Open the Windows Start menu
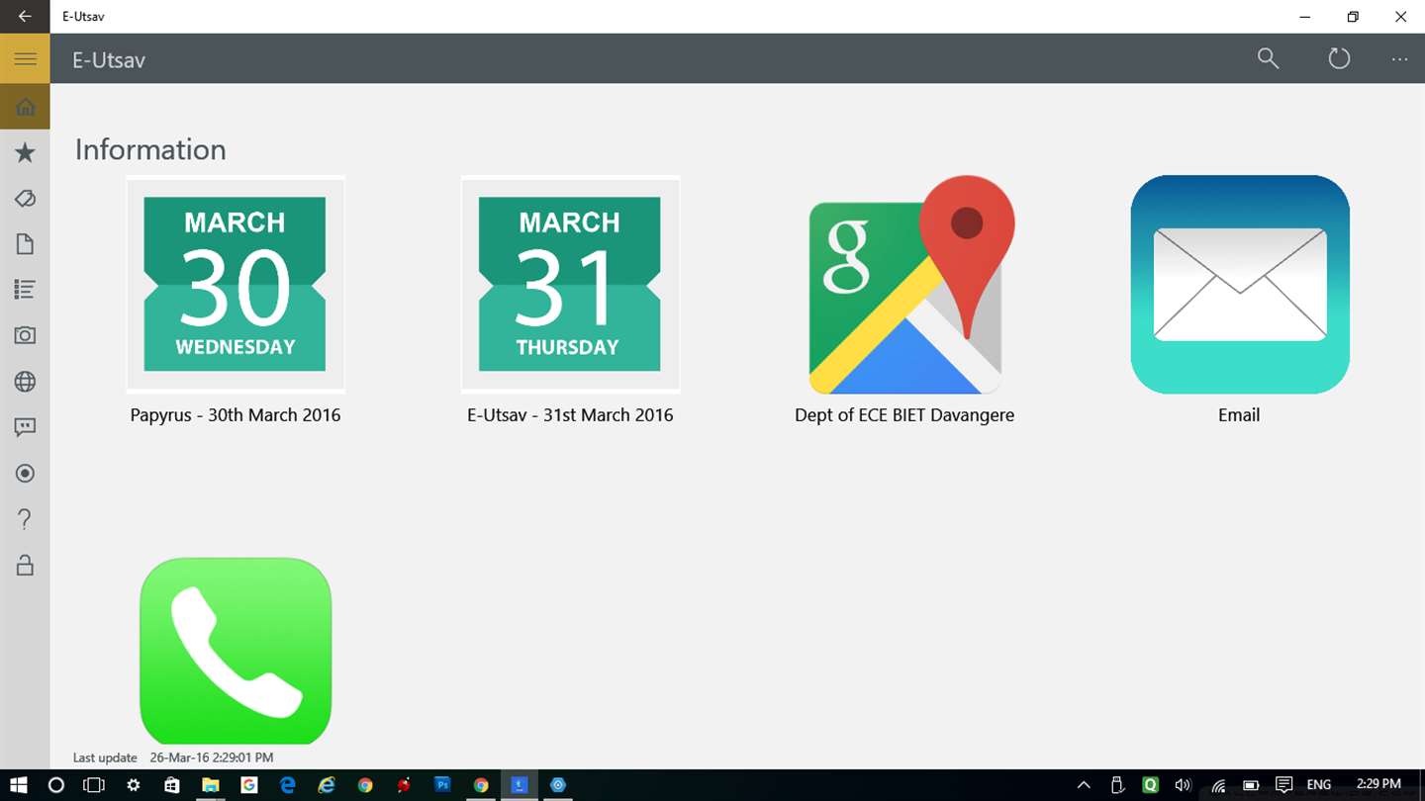 [x=17, y=785]
